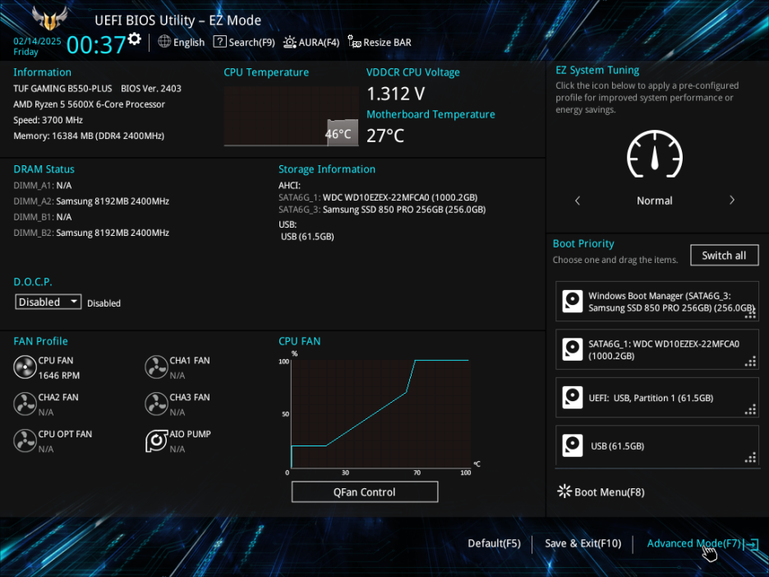This screenshot has height=577, width=769.
Task: Open Search(F9) question mark icon
Action: [219, 42]
